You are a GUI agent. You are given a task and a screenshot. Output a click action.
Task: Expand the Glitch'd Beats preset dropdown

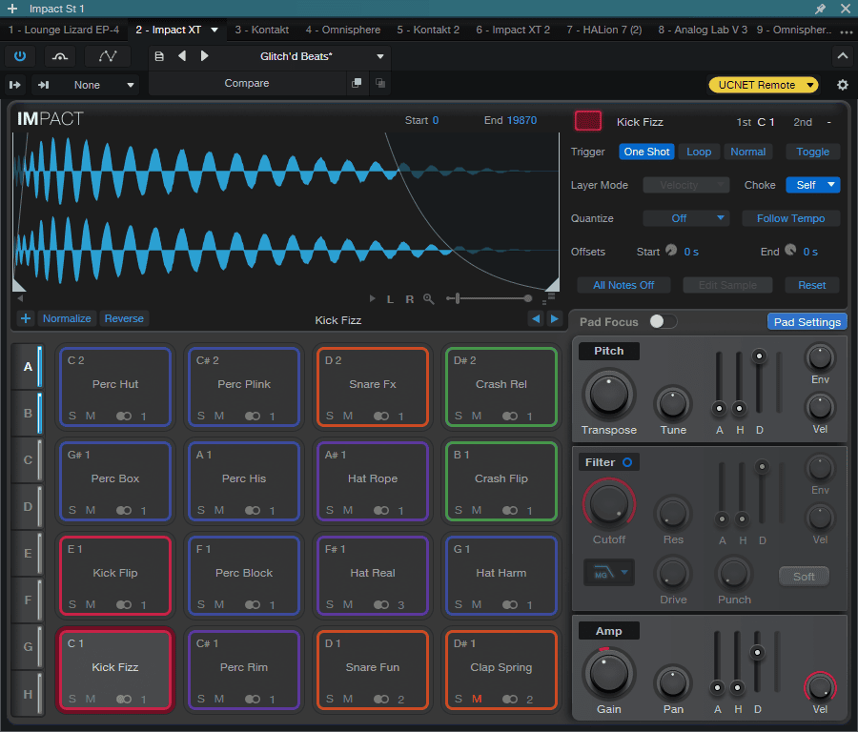380,56
